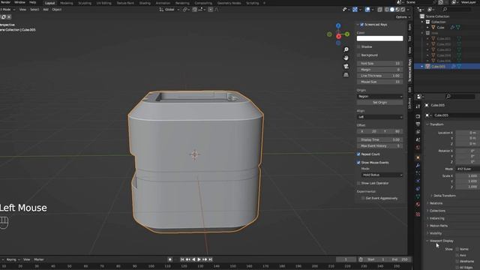
Task: Click the Font Size value field
Action: coord(380,63)
